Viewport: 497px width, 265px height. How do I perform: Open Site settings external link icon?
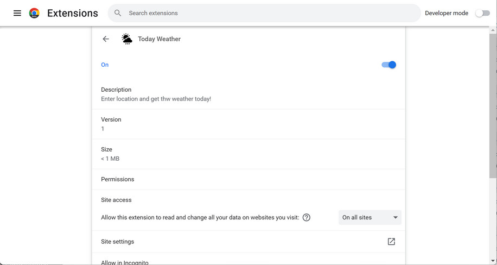391,242
